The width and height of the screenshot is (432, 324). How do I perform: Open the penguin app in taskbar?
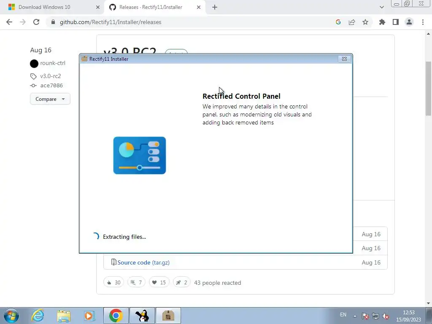(x=142, y=316)
